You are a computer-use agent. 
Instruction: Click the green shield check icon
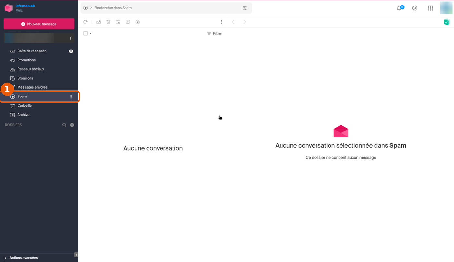447,22
